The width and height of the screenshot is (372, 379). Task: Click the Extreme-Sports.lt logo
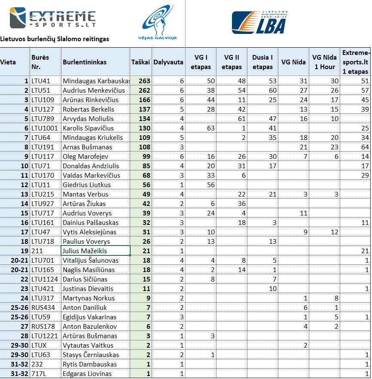tap(53, 18)
